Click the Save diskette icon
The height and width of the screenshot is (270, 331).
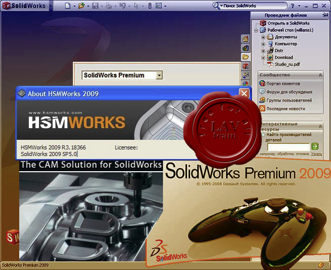tap(96, 6)
